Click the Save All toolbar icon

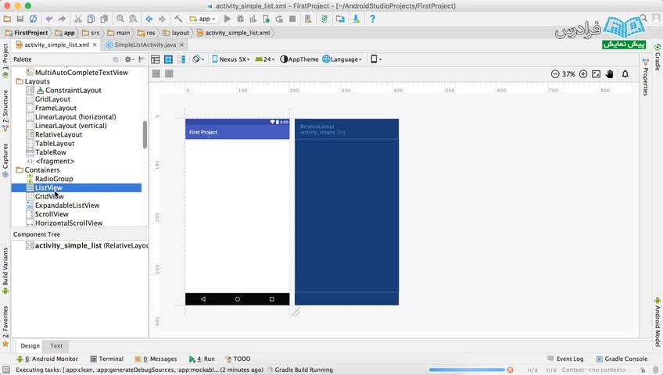point(19,18)
